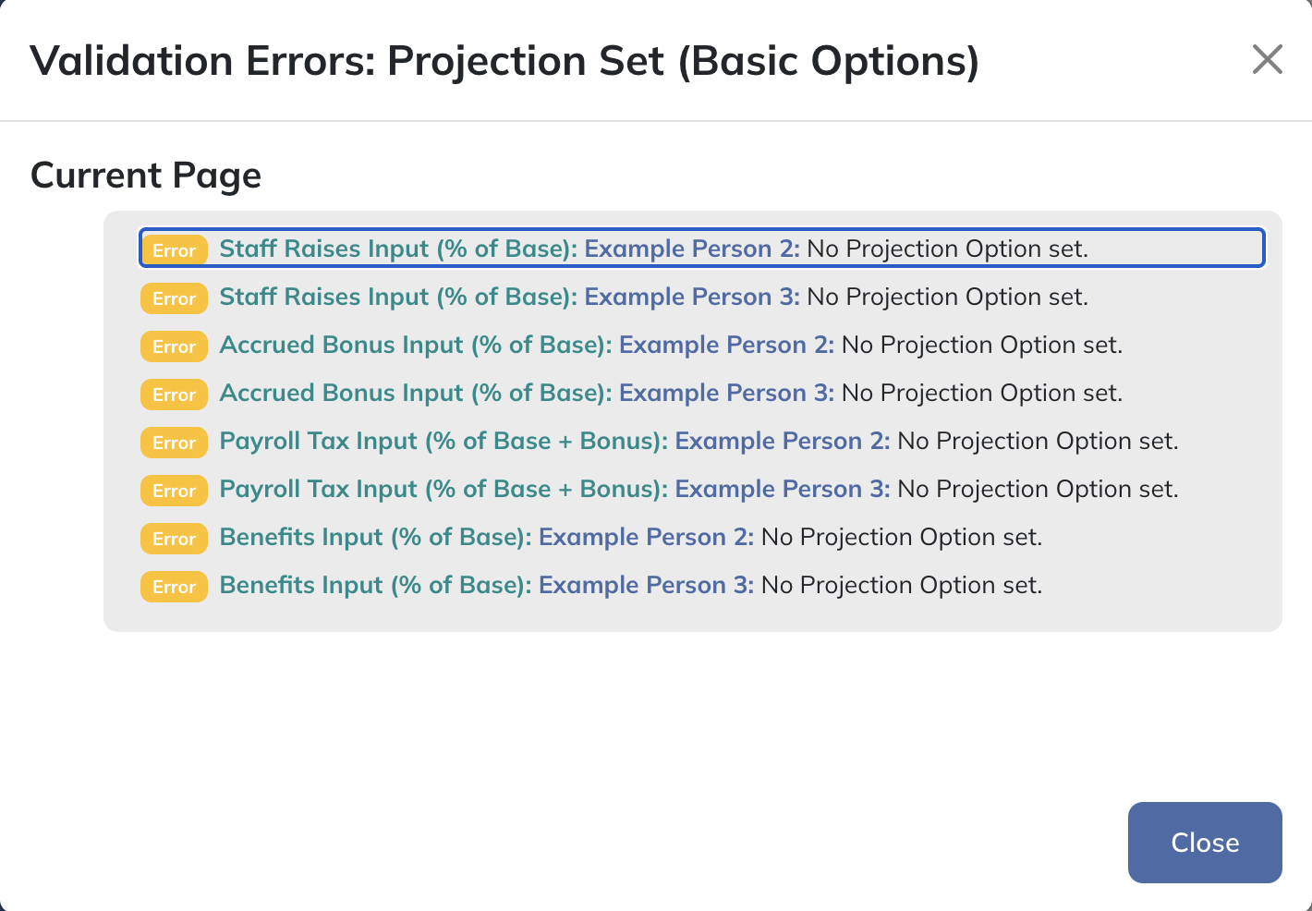Click Error badge for Staff Raises Person 3

tap(174, 298)
